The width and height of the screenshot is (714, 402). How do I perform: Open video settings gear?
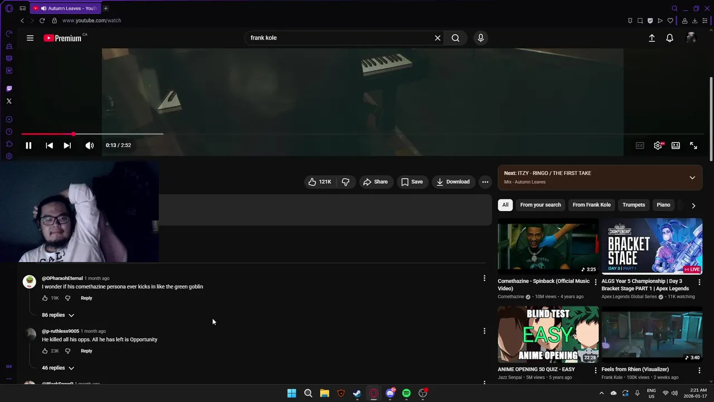pos(658,145)
